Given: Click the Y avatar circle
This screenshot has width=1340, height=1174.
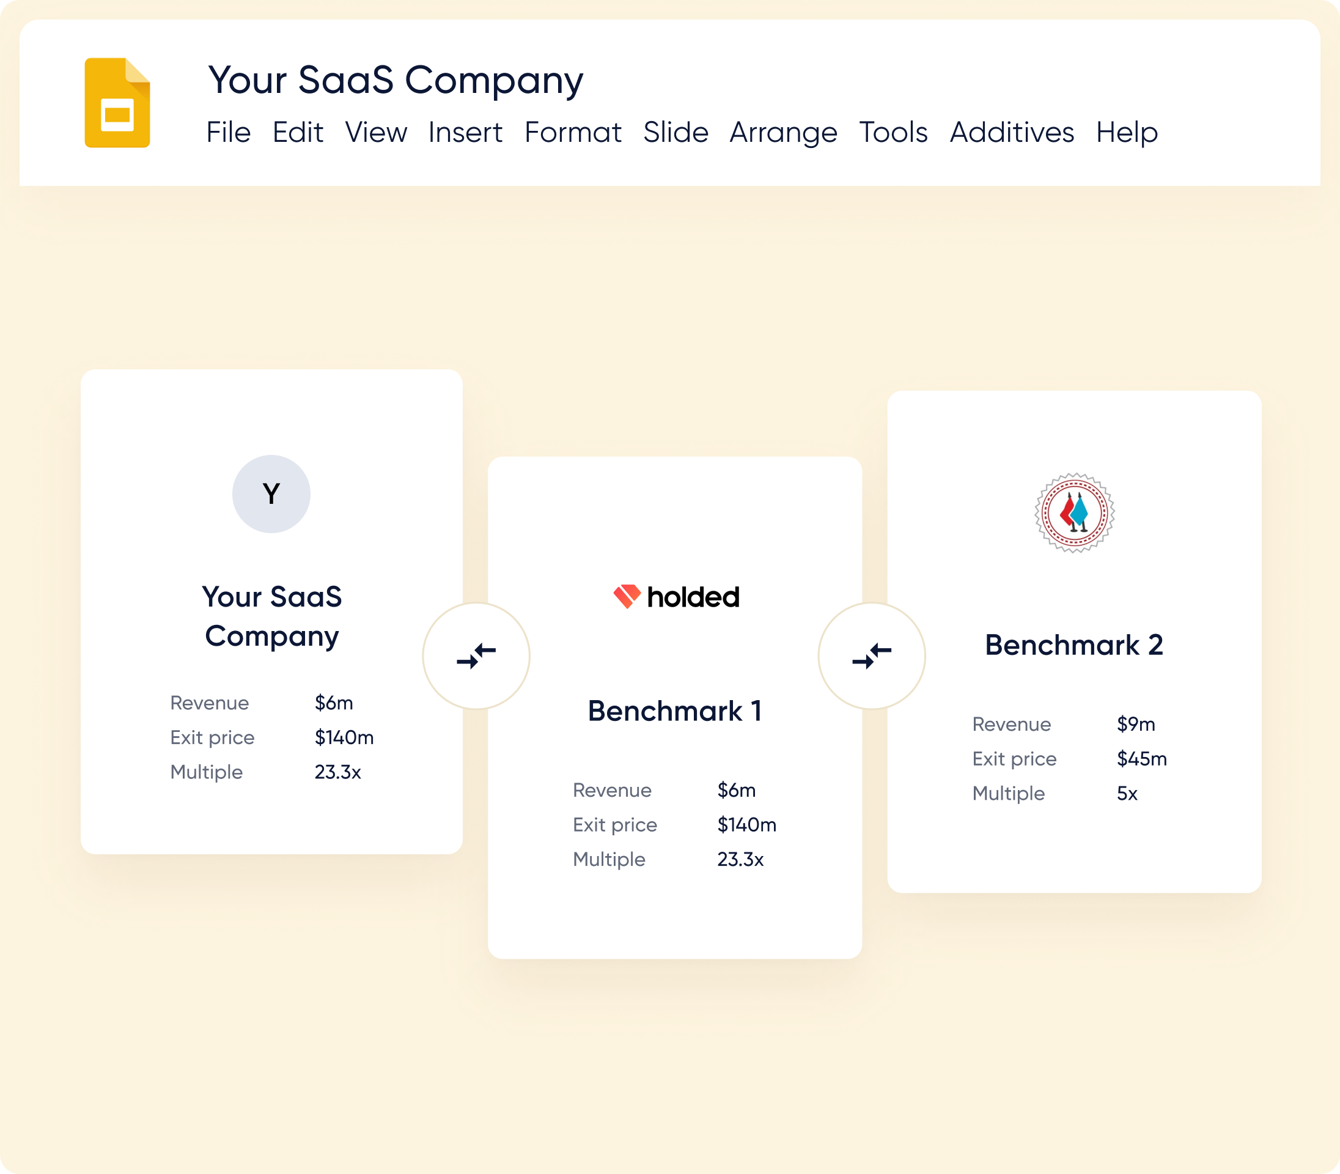Looking at the screenshot, I should coord(270,494).
